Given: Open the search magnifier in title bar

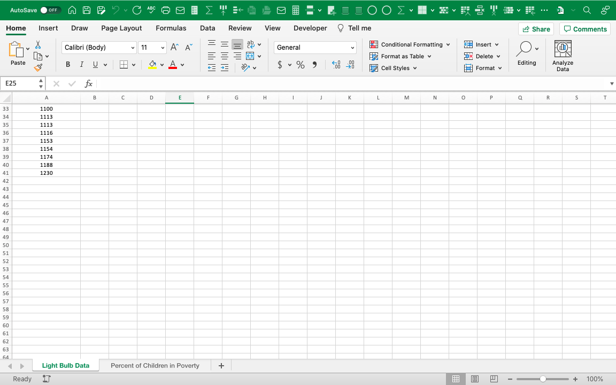Looking at the screenshot, I should 587,10.
